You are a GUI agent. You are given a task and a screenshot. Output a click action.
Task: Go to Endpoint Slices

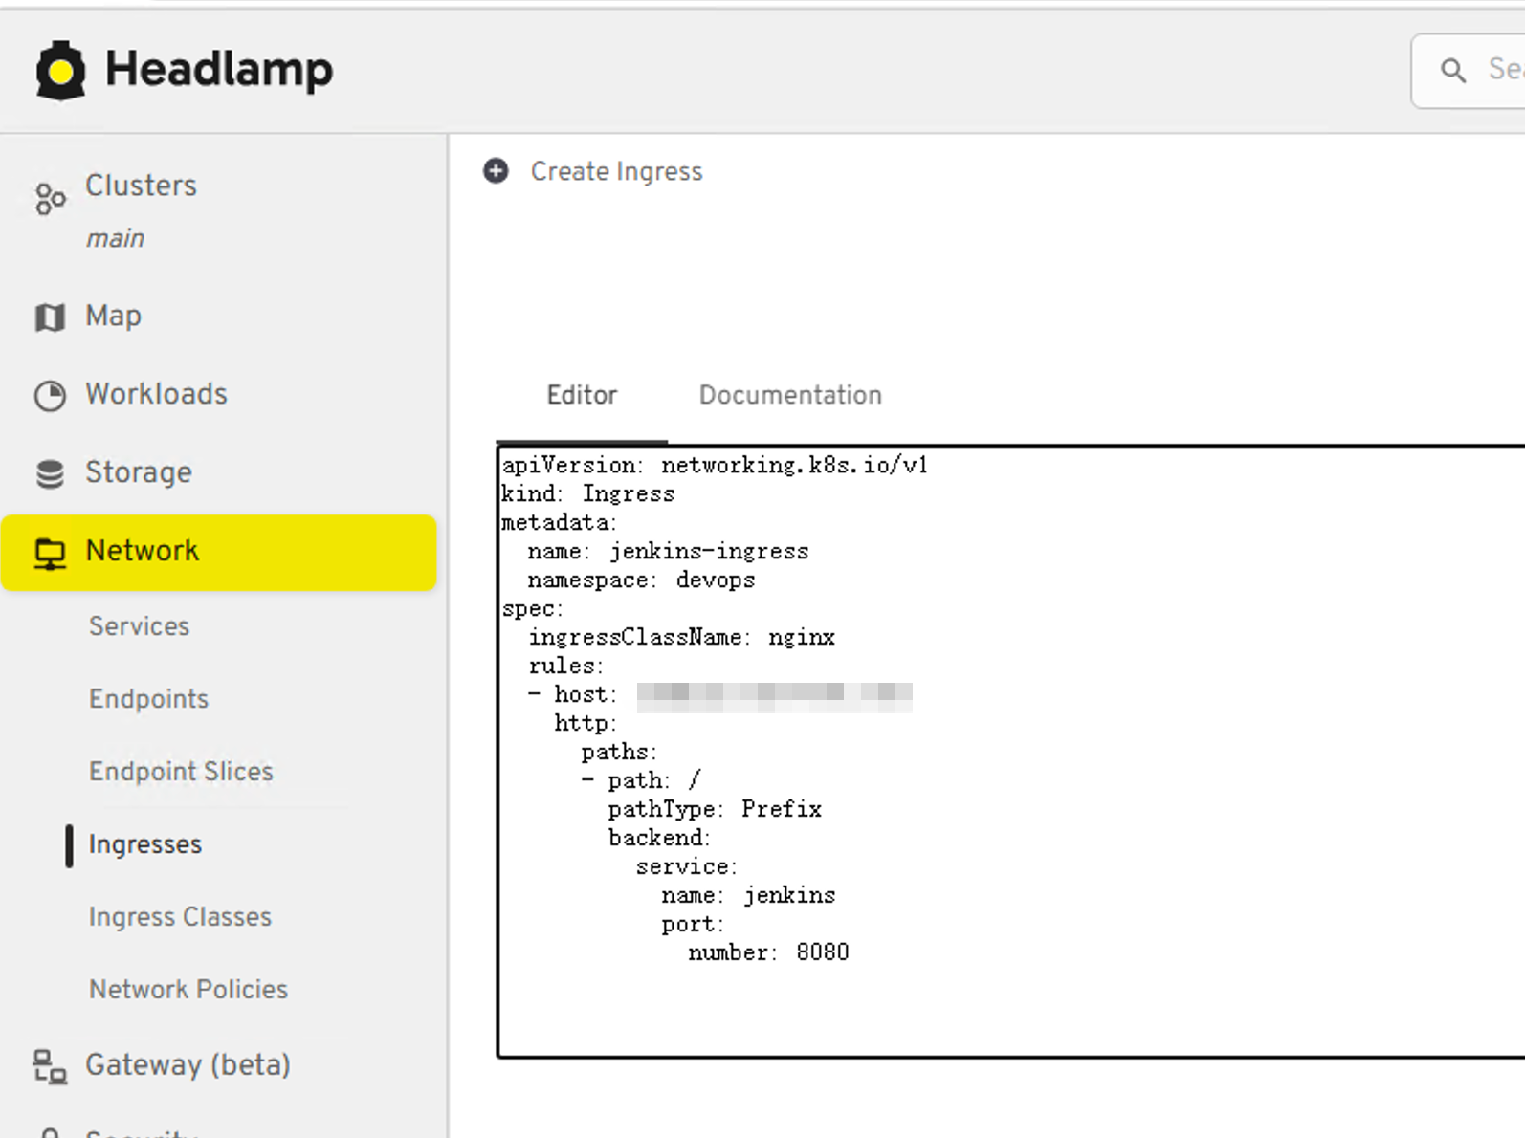click(181, 772)
